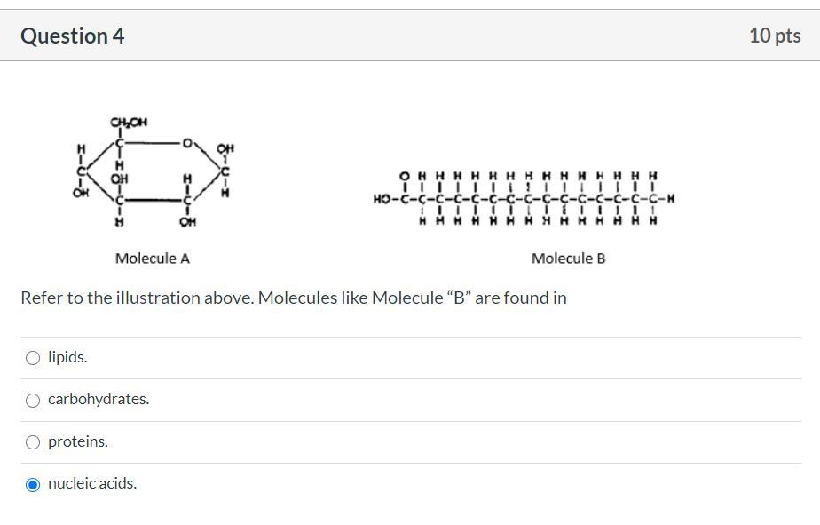The height and width of the screenshot is (525, 820).
Task: Click the selected nucleic acids radio button
Action: pos(33,484)
